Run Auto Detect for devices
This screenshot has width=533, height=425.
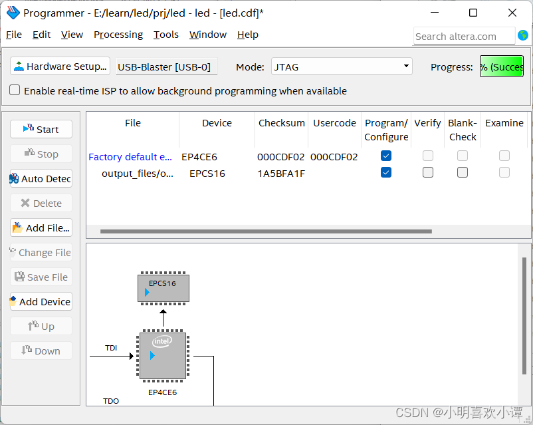coord(41,178)
